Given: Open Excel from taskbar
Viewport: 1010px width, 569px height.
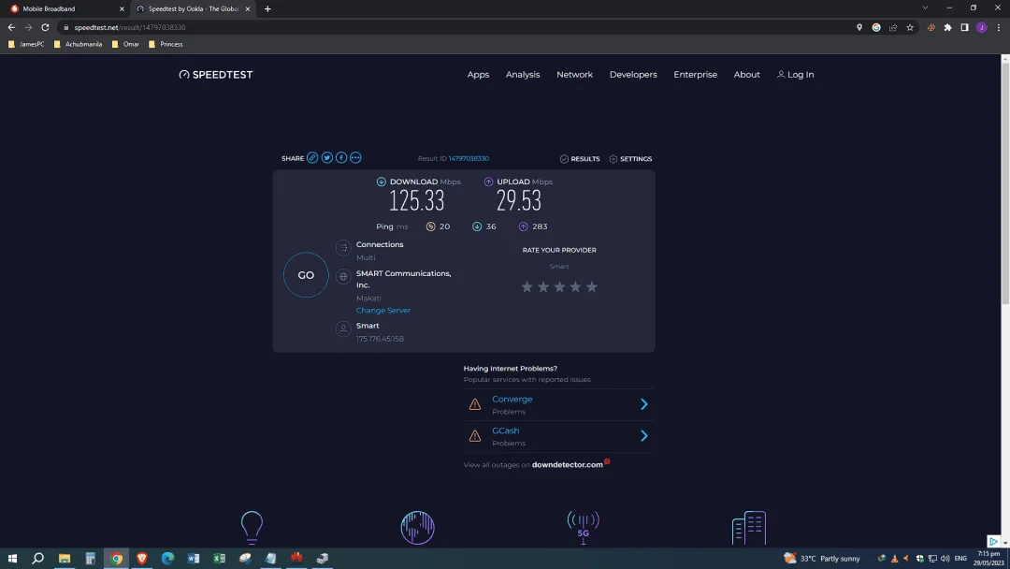Looking at the screenshot, I should (219, 558).
